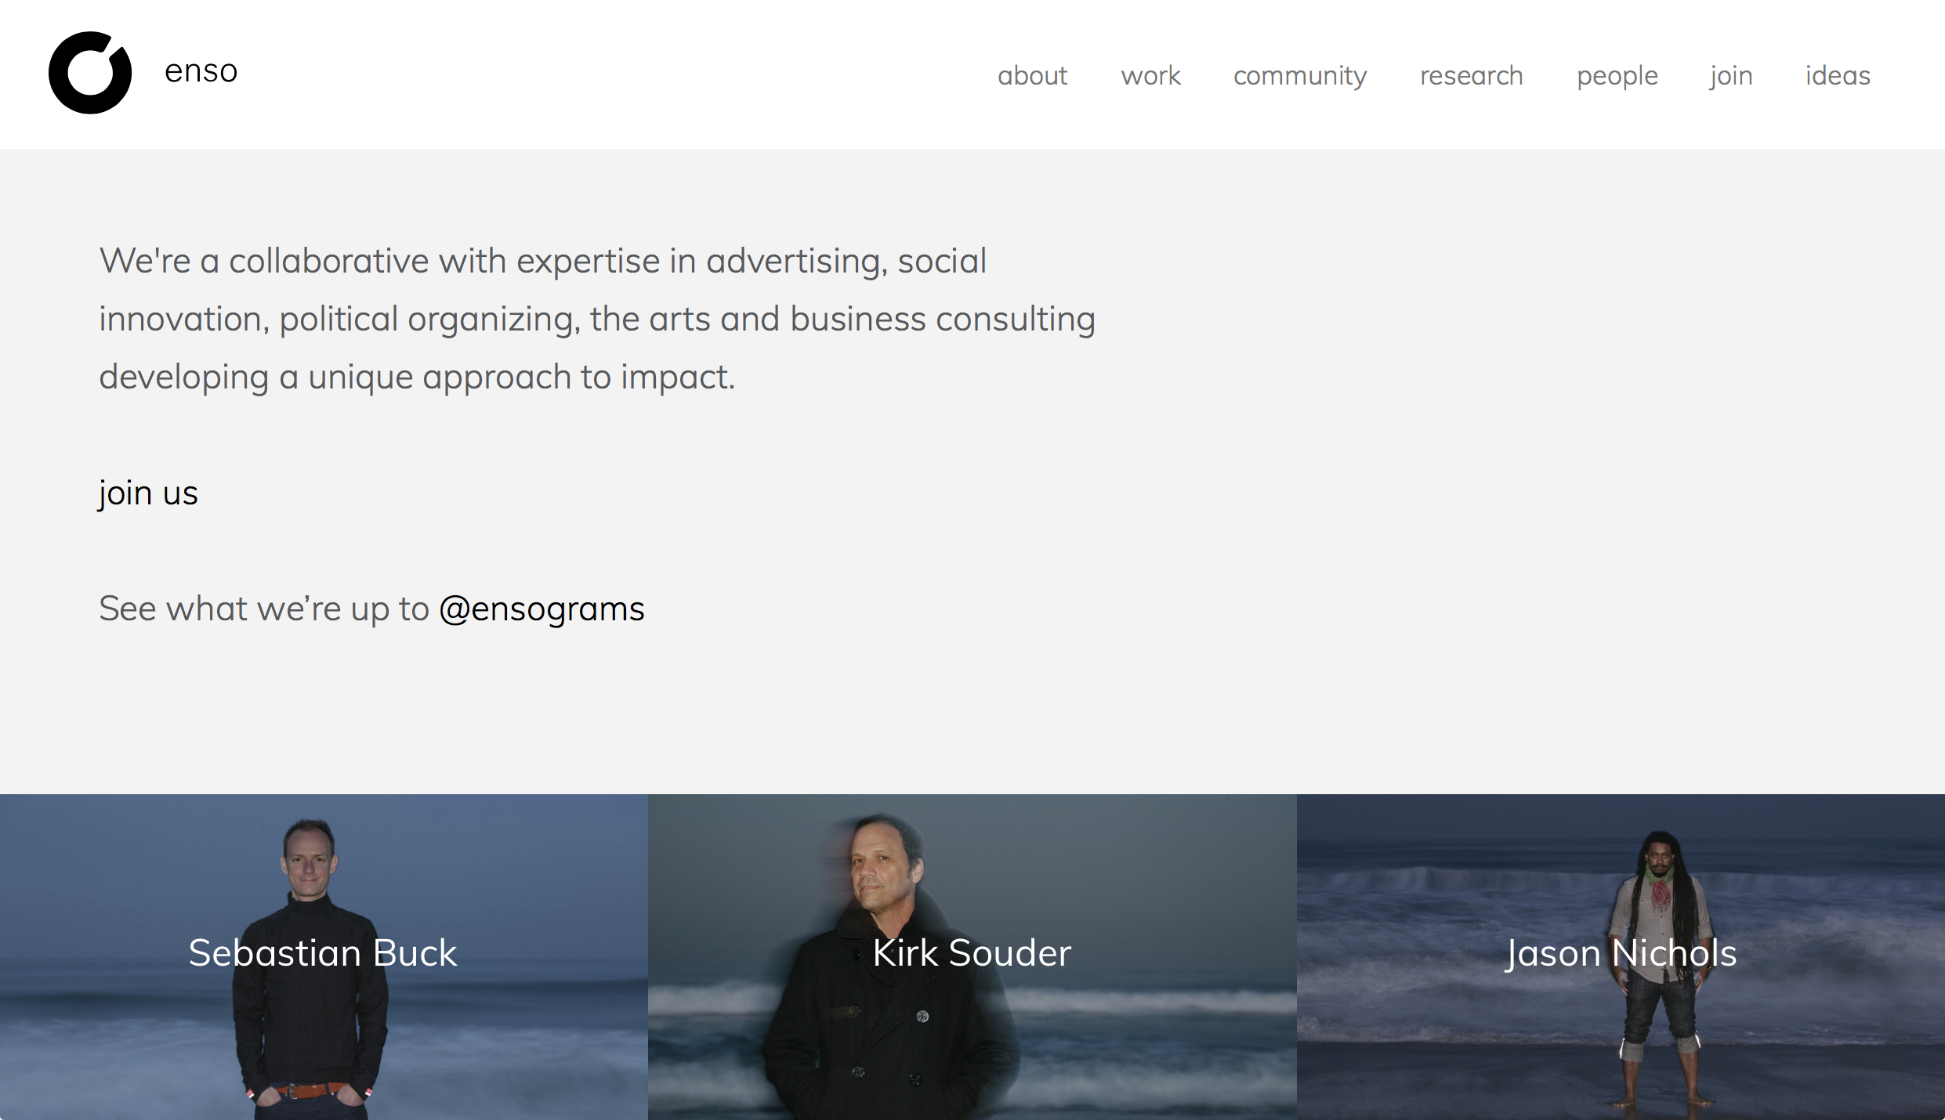Open the community section
This screenshot has width=1945, height=1120.
point(1300,76)
